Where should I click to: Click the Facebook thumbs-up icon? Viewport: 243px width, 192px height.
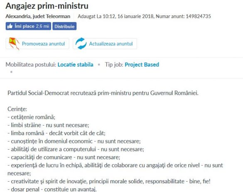[10, 26]
